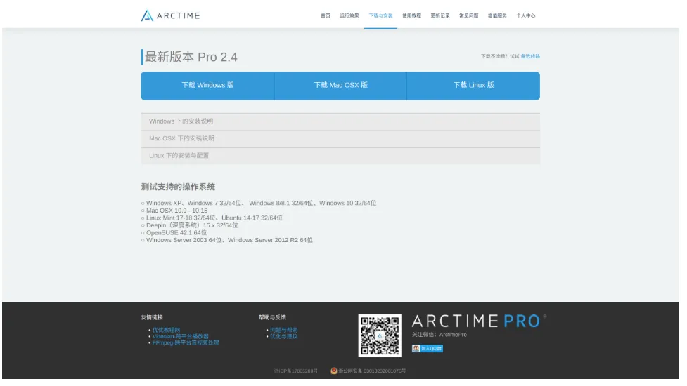
Task: Open the 浙公网安备 33010202001076号 link
Action: click(x=372, y=371)
